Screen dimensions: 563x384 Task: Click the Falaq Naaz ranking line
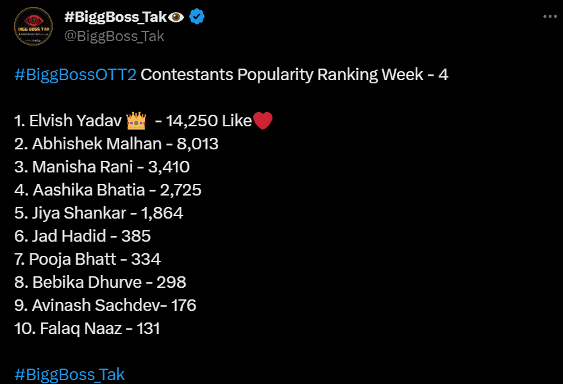point(87,329)
